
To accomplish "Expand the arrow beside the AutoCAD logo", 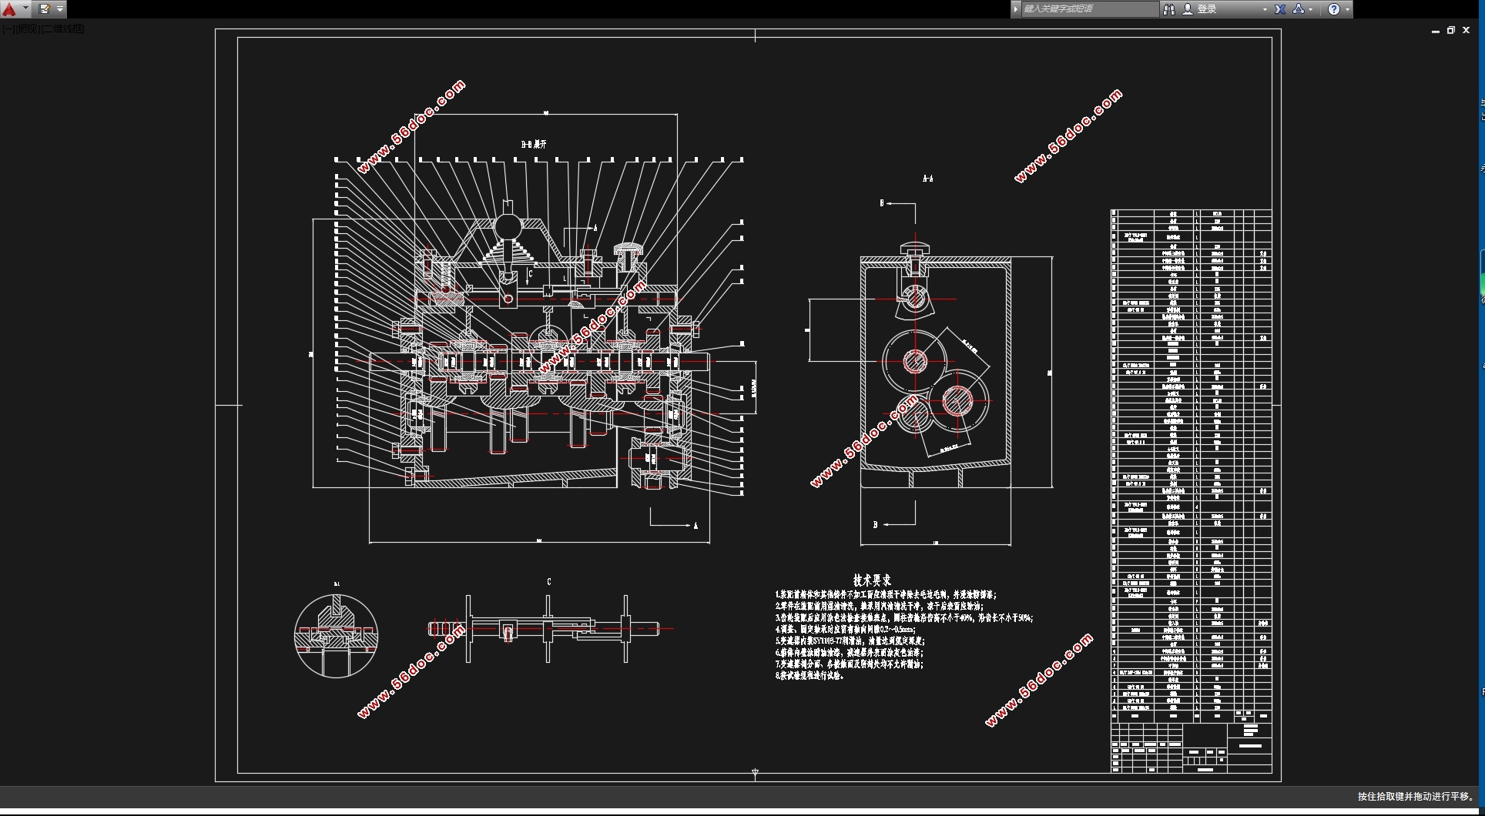I will pyautogui.click(x=26, y=9).
